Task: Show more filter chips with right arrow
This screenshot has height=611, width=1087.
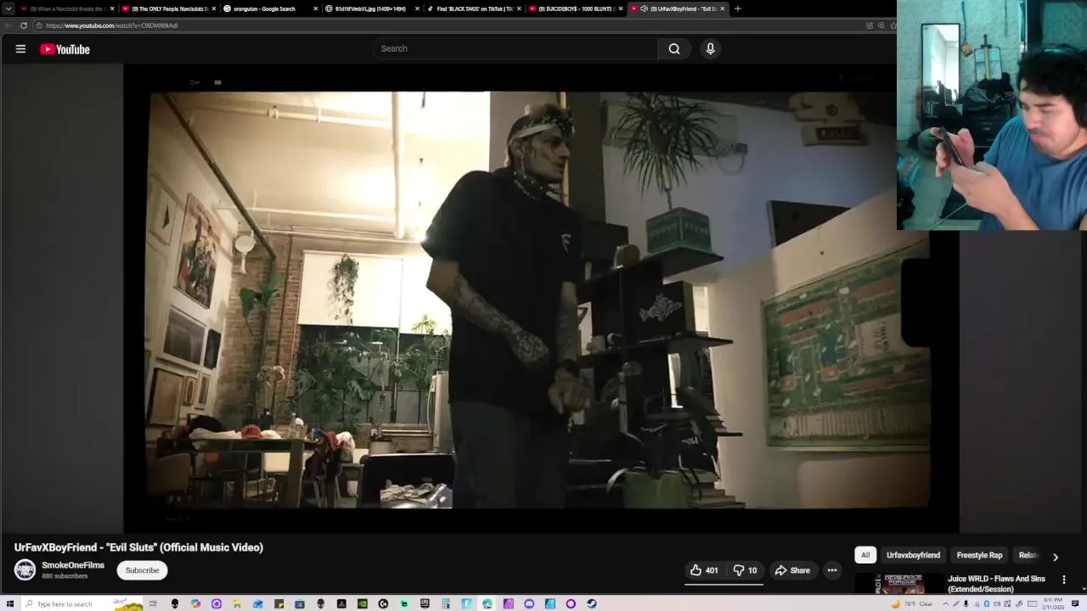Action: coord(1056,557)
